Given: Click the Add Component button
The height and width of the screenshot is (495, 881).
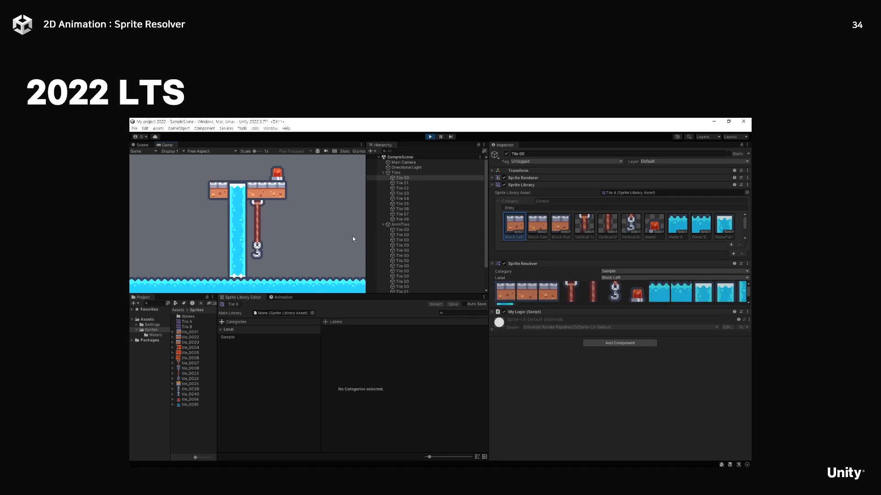Looking at the screenshot, I should (620, 343).
